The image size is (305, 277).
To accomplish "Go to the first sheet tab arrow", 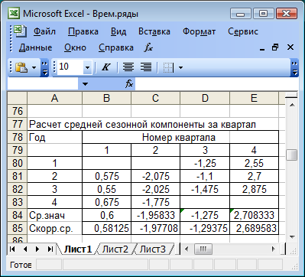I will [12, 249].
